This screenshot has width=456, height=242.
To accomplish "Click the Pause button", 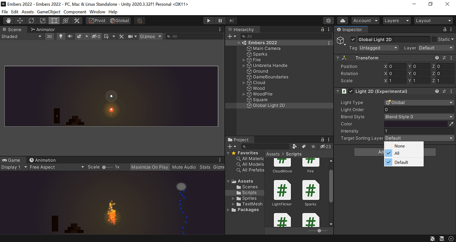I will [x=220, y=20].
